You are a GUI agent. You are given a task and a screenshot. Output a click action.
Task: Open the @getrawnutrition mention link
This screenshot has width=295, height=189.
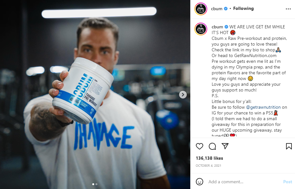tap(263, 107)
